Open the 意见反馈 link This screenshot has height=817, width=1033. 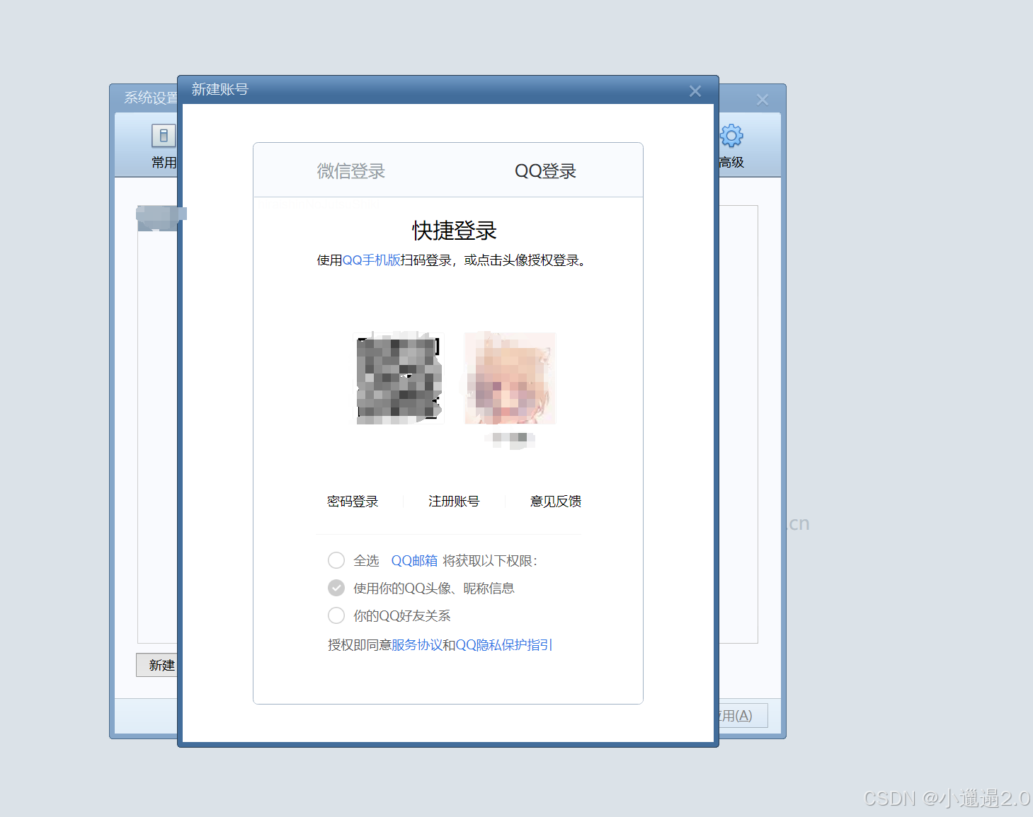[556, 502]
